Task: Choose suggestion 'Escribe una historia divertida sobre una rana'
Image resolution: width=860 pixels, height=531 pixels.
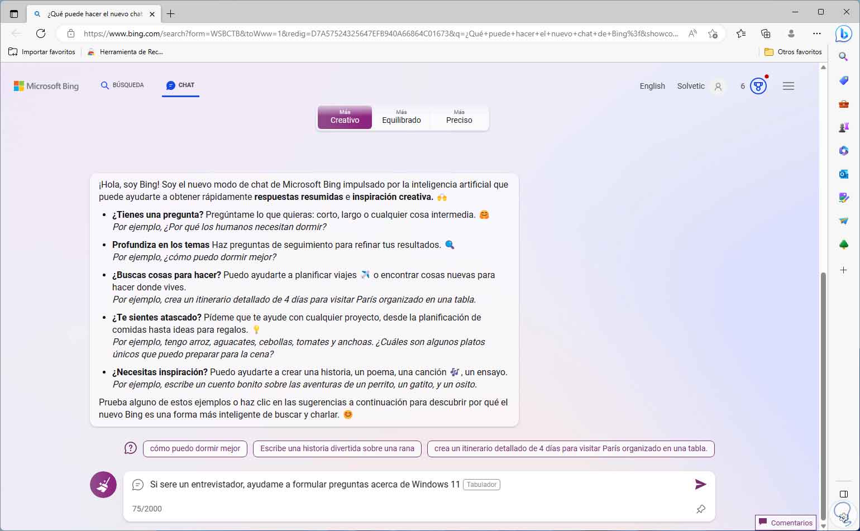Action: [x=337, y=448]
